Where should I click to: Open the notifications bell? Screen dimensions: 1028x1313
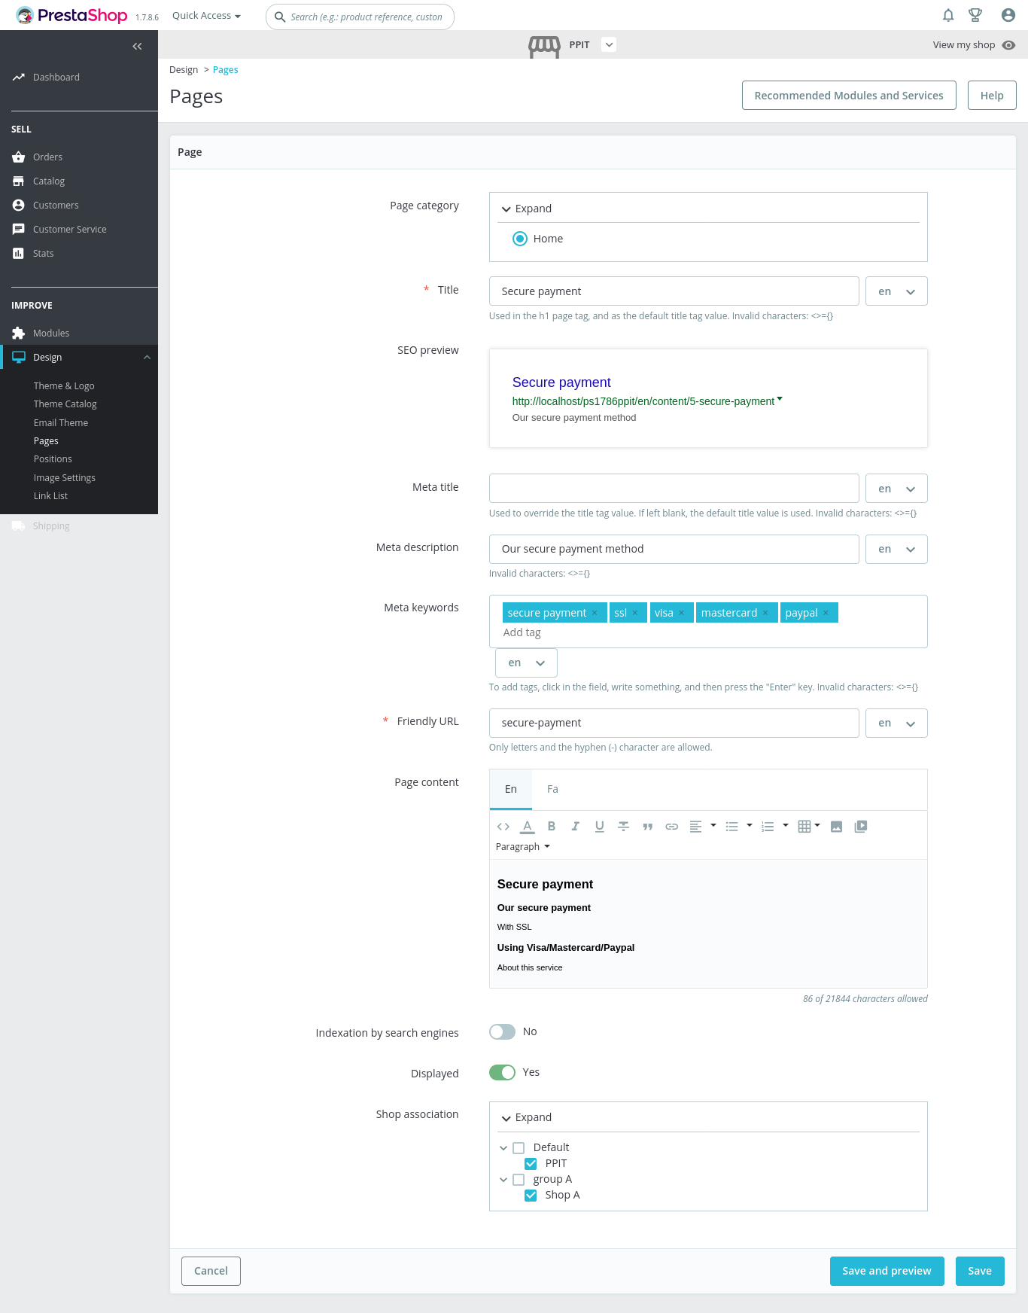pyautogui.click(x=948, y=15)
